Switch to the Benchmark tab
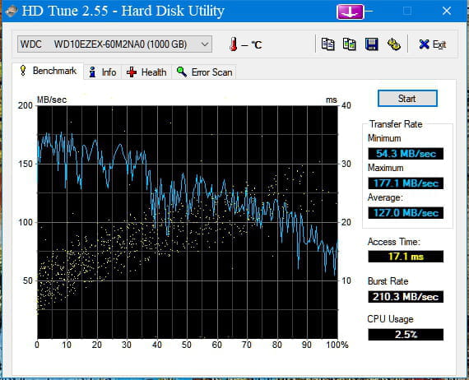 [48, 72]
